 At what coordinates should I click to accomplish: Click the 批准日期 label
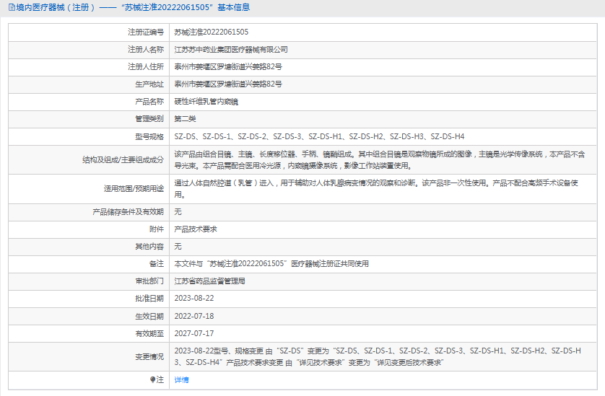pos(149,299)
